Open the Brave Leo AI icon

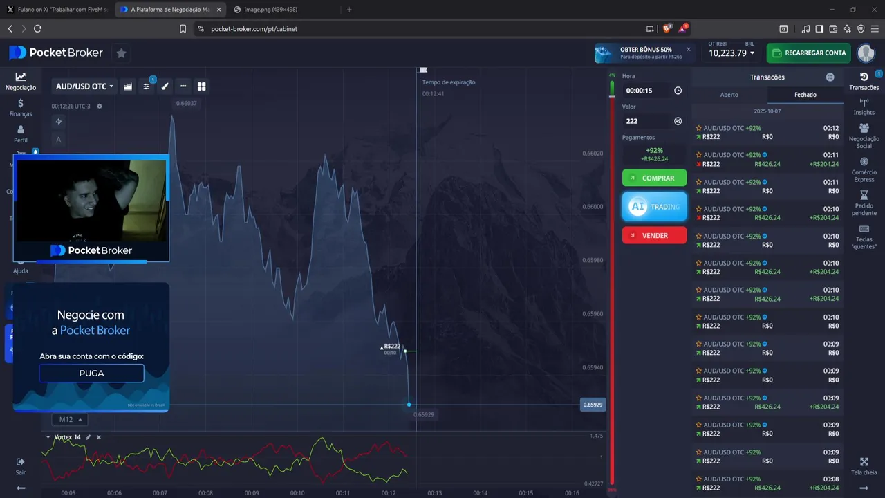click(x=847, y=29)
